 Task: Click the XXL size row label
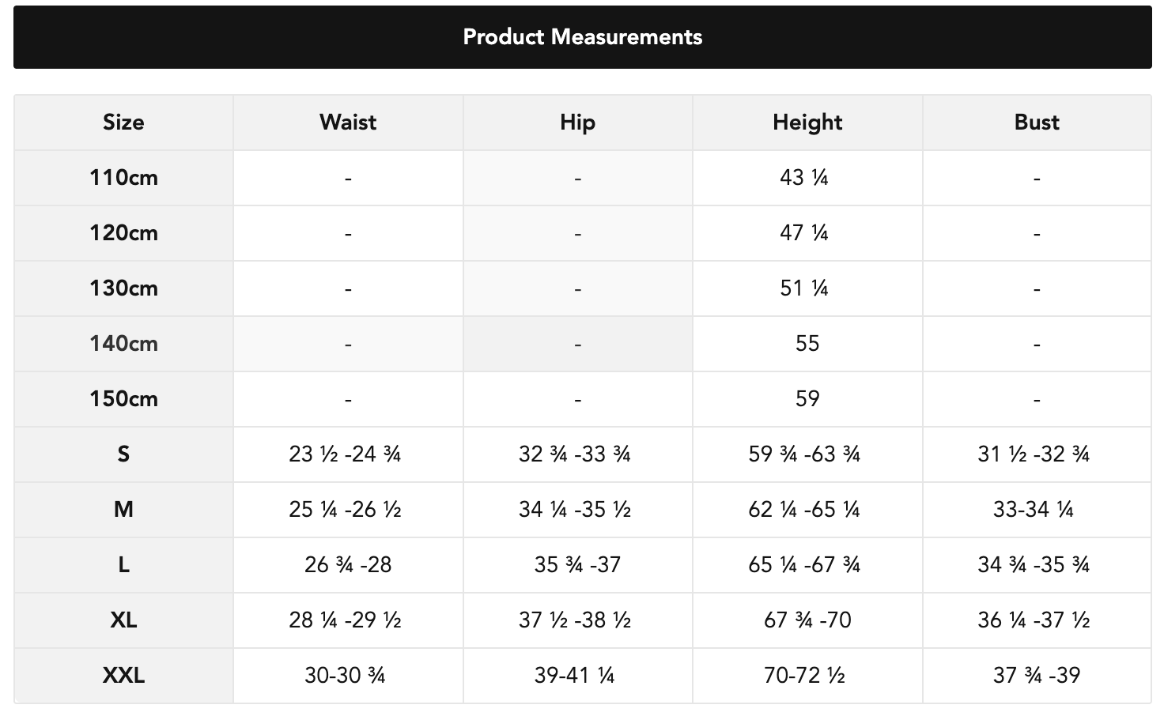click(123, 676)
